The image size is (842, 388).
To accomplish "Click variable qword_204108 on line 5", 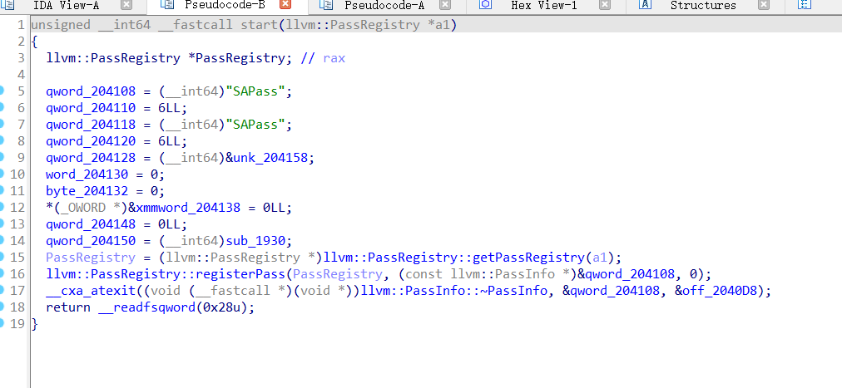I will 90,91.
